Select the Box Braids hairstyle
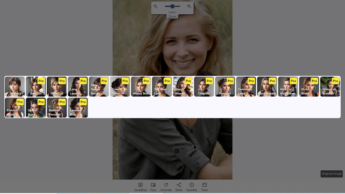 point(267,87)
